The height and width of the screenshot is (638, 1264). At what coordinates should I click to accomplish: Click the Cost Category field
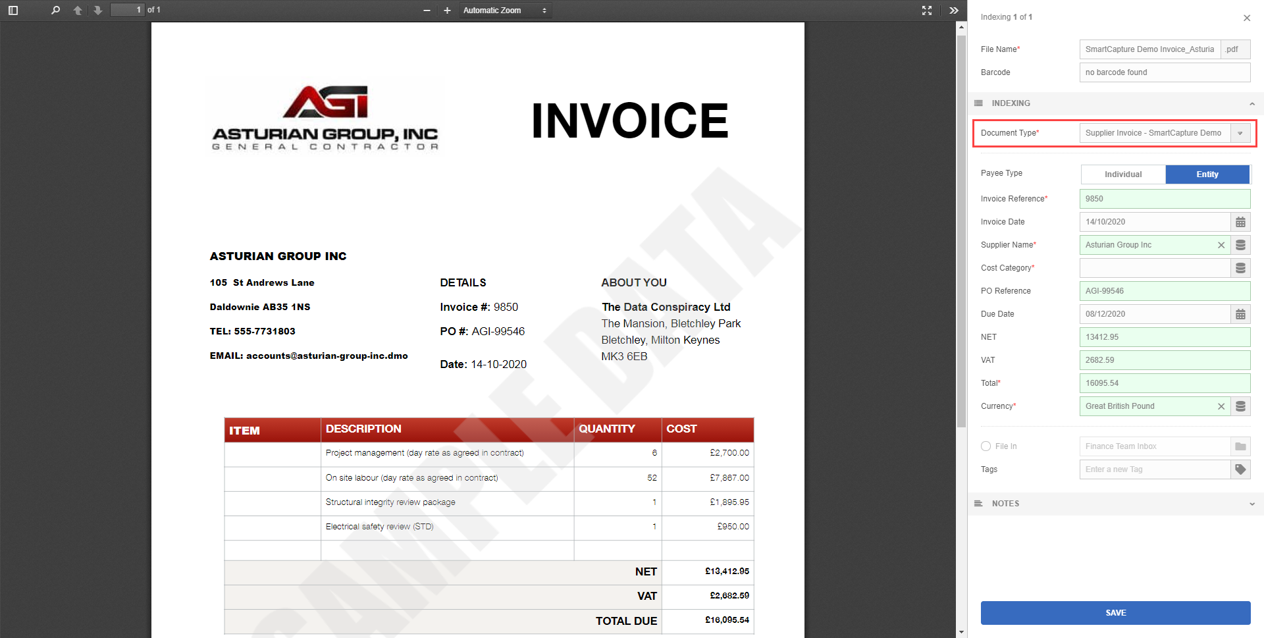tap(1155, 268)
